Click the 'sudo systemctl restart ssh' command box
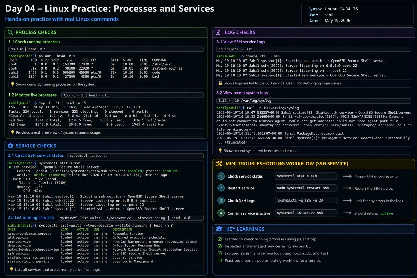The height and width of the screenshot is (278, 417). coord(306,188)
